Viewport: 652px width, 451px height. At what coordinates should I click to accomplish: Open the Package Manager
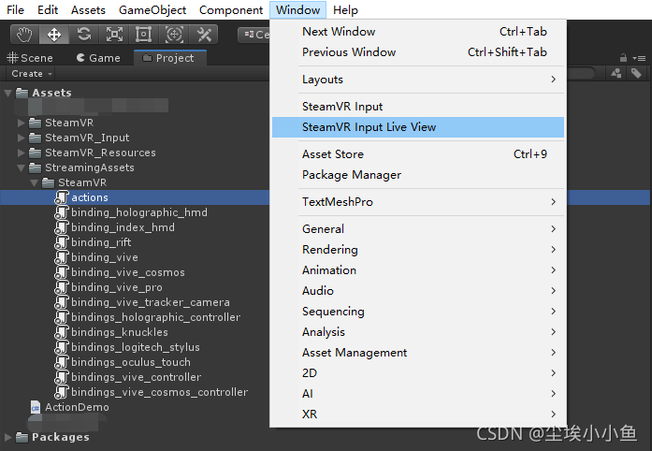tap(418, 175)
